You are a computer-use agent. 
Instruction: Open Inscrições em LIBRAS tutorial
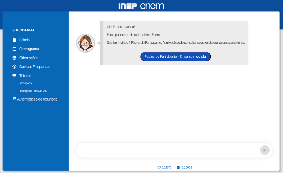(33, 91)
